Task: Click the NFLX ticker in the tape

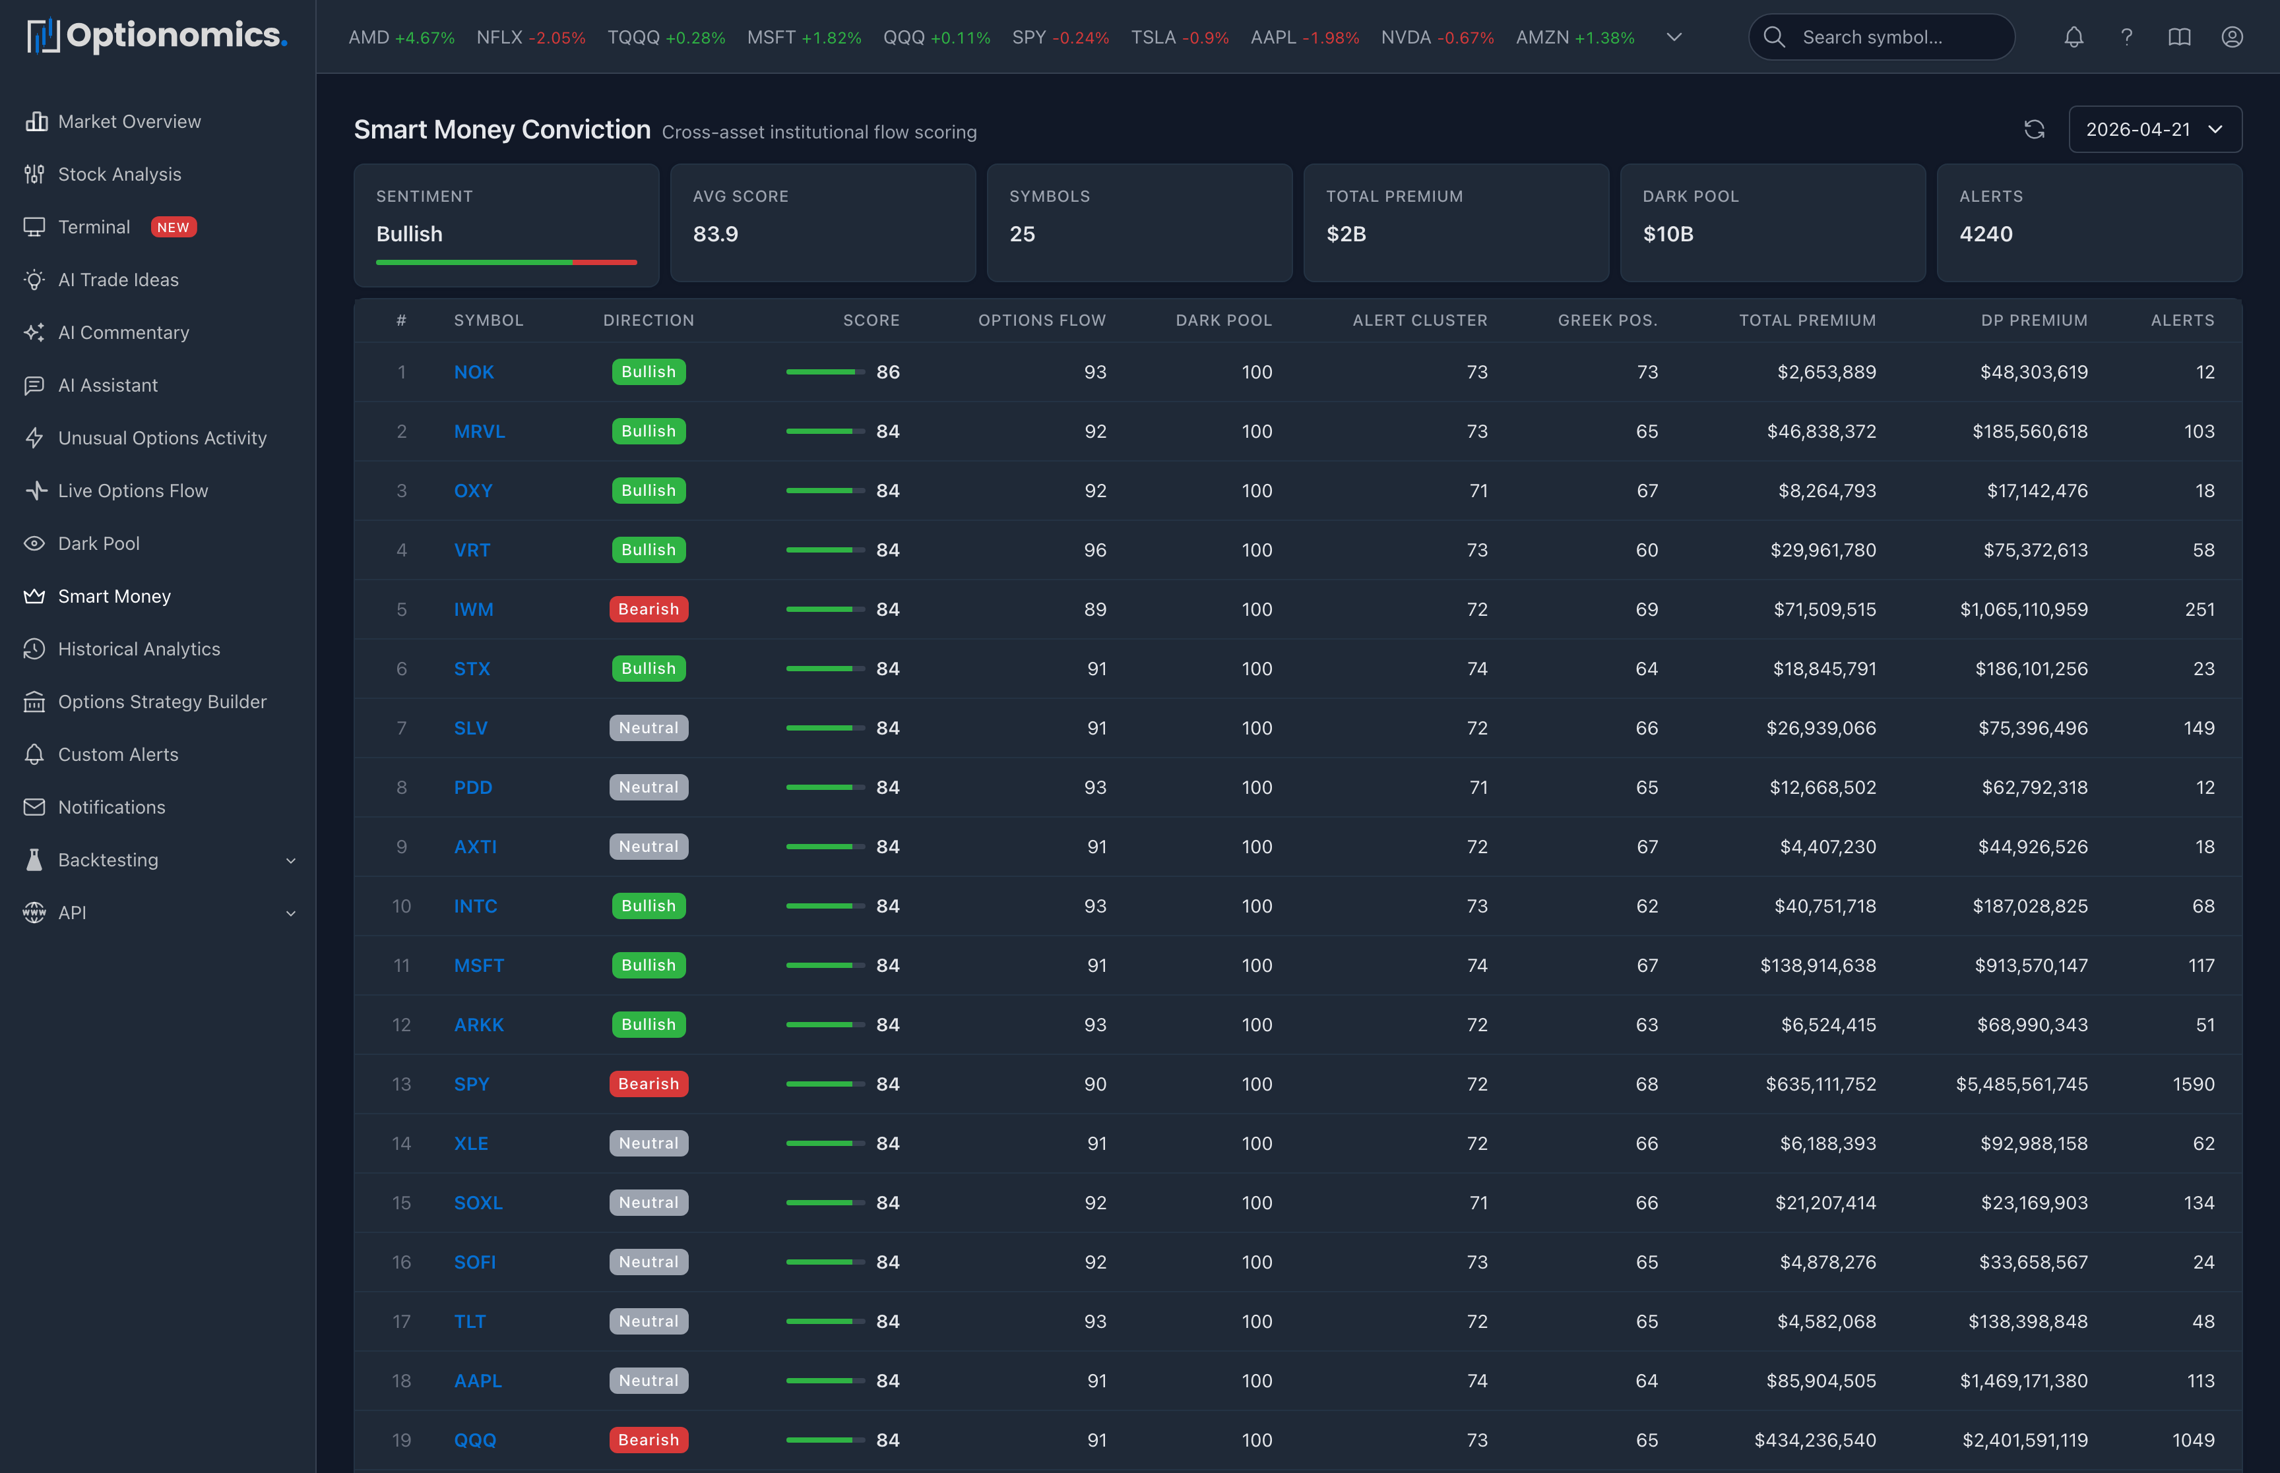Action: 531,38
